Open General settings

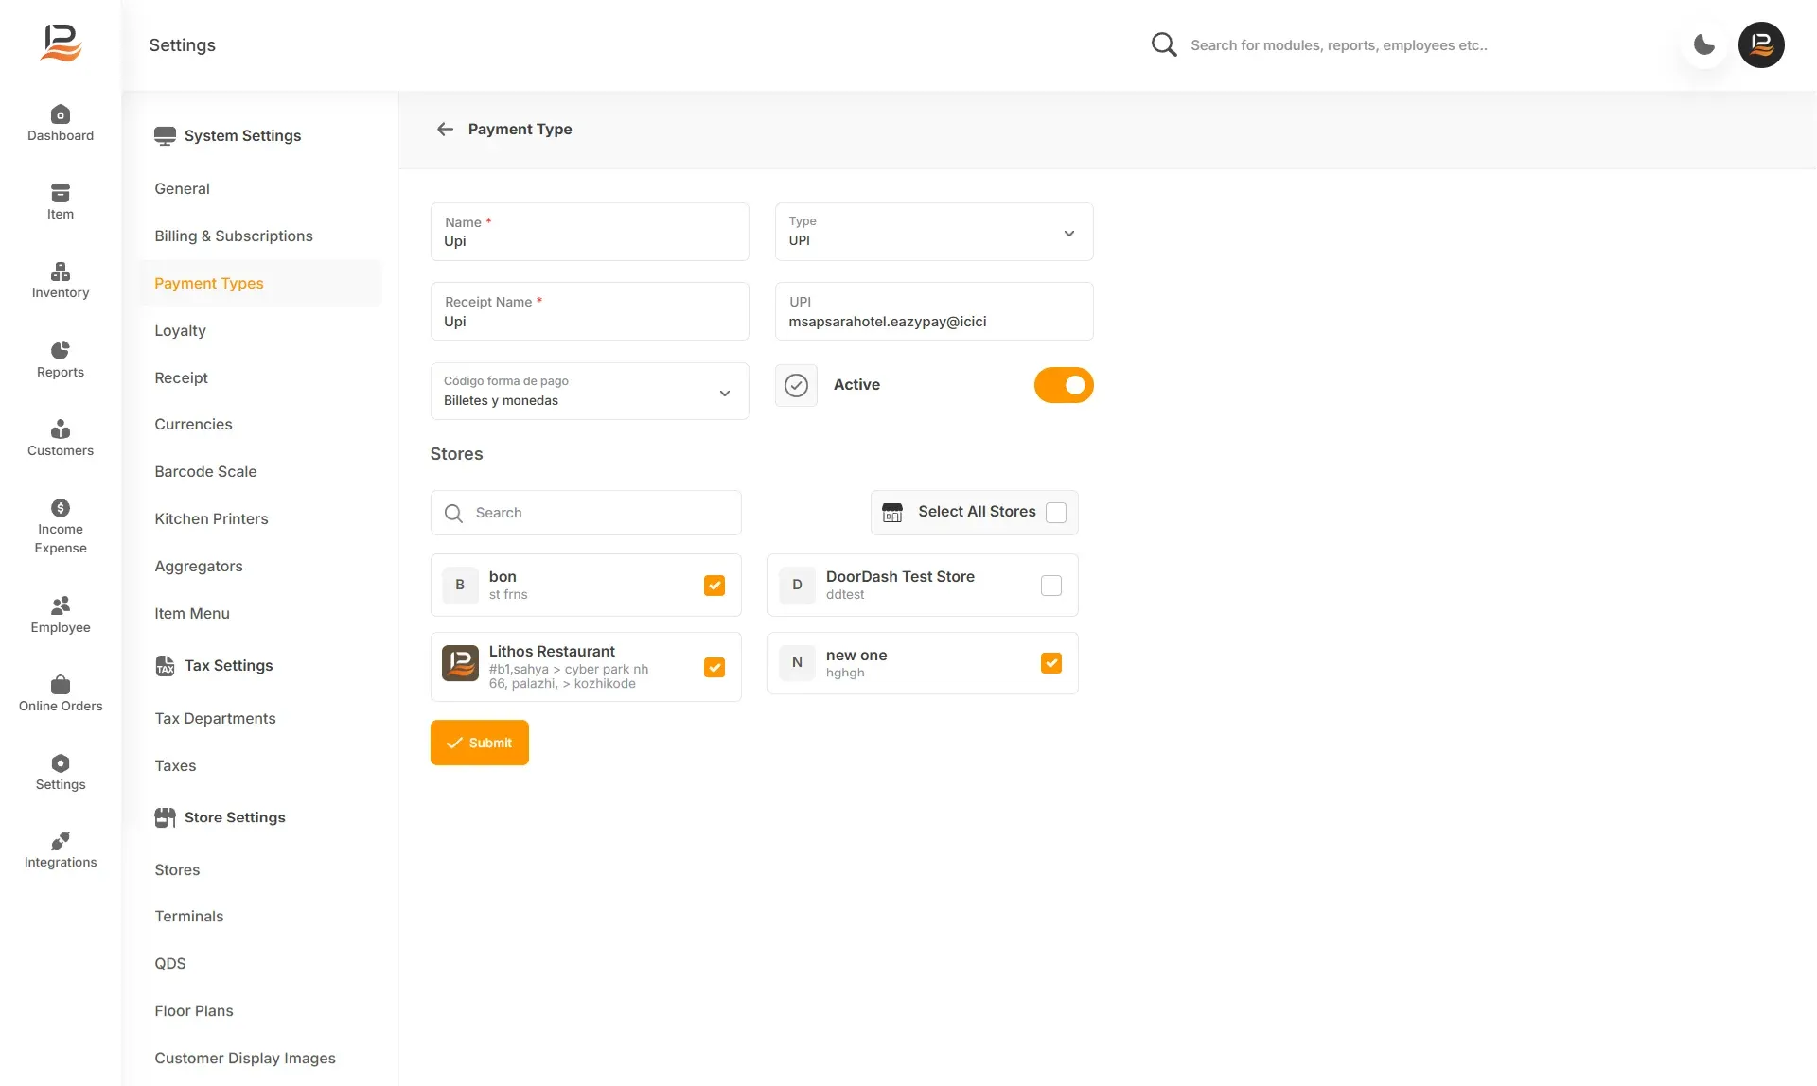[x=182, y=189]
